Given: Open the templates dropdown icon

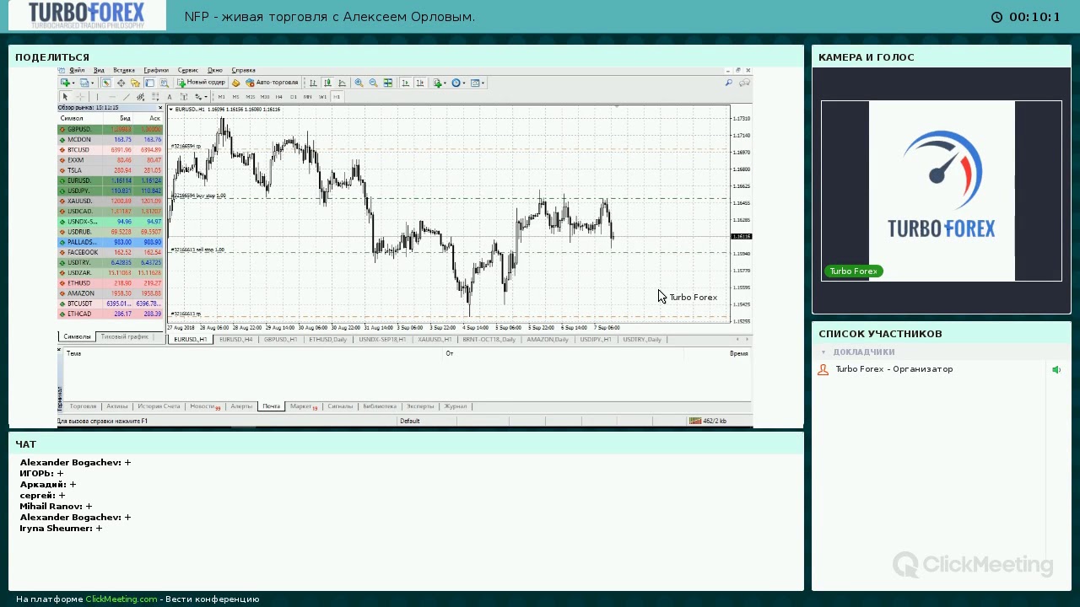Looking at the screenshot, I should [477, 83].
